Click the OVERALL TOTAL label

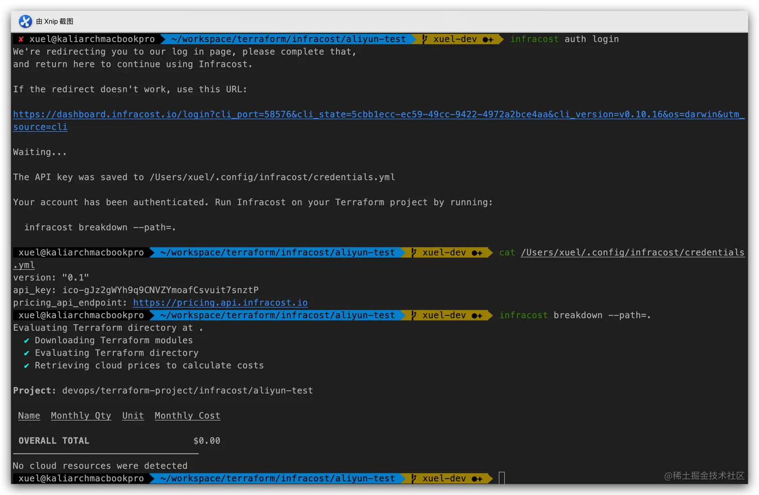[54, 441]
